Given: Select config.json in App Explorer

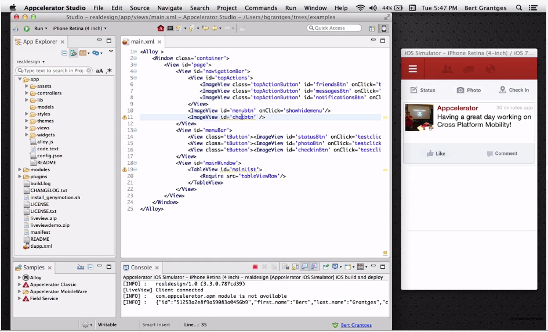Looking at the screenshot, I should (46, 156).
